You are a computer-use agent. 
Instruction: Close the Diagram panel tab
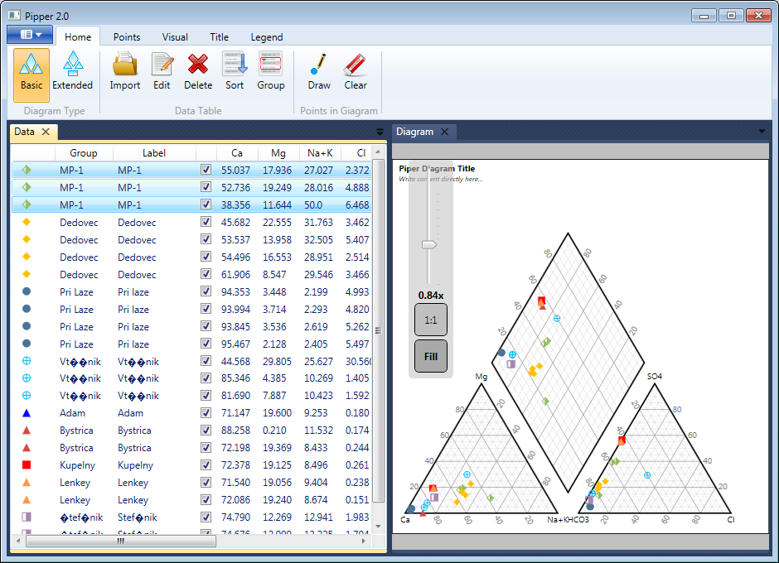445,132
